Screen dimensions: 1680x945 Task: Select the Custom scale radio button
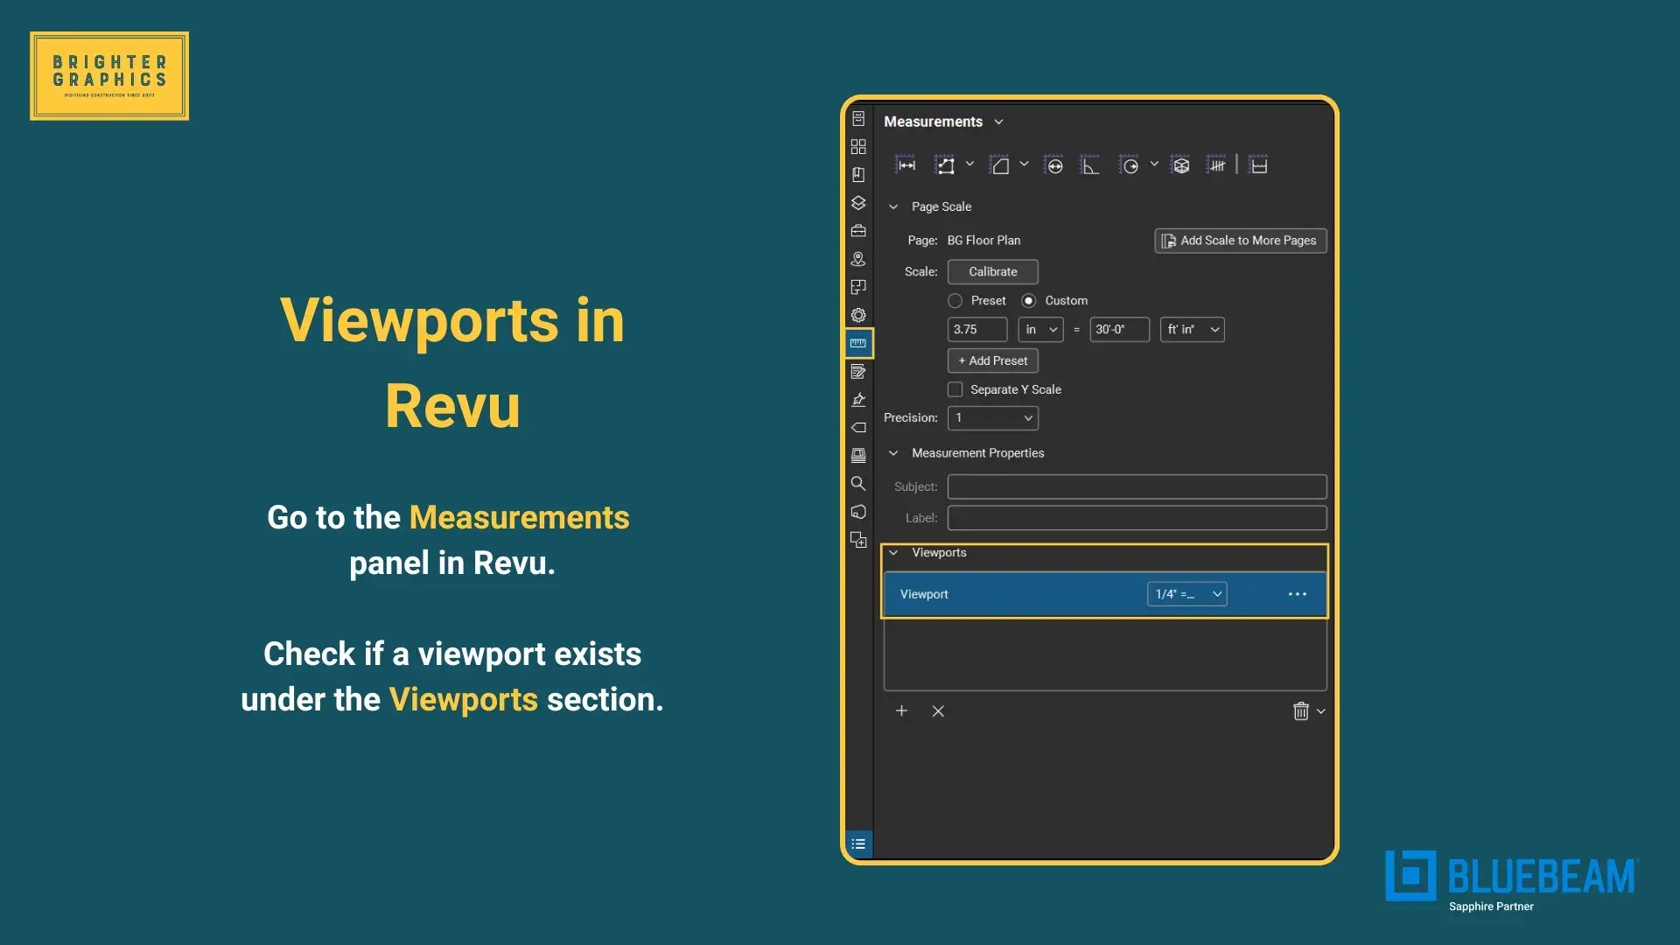[1029, 301]
